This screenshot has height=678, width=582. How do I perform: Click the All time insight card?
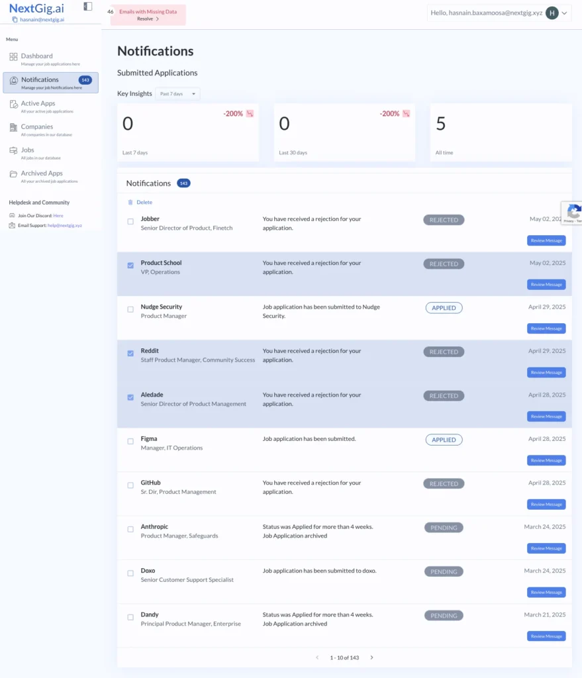click(x=501, y=132)
